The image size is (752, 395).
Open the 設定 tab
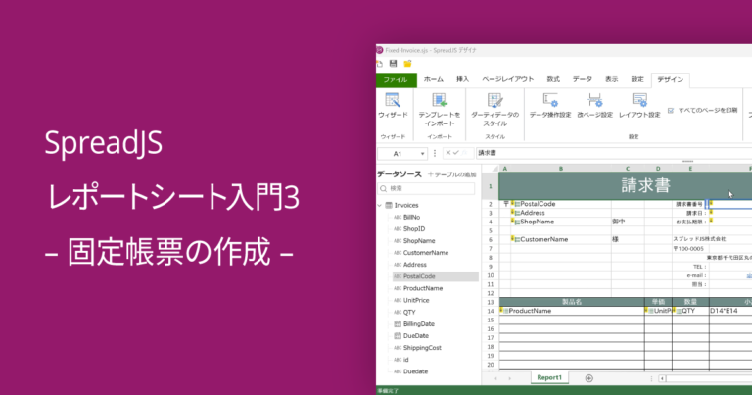(x=637, y=79)
